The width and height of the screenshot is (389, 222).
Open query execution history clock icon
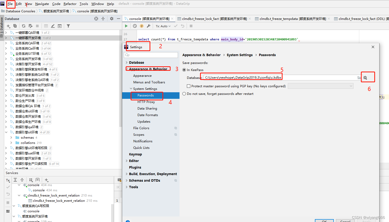[134, 26]
